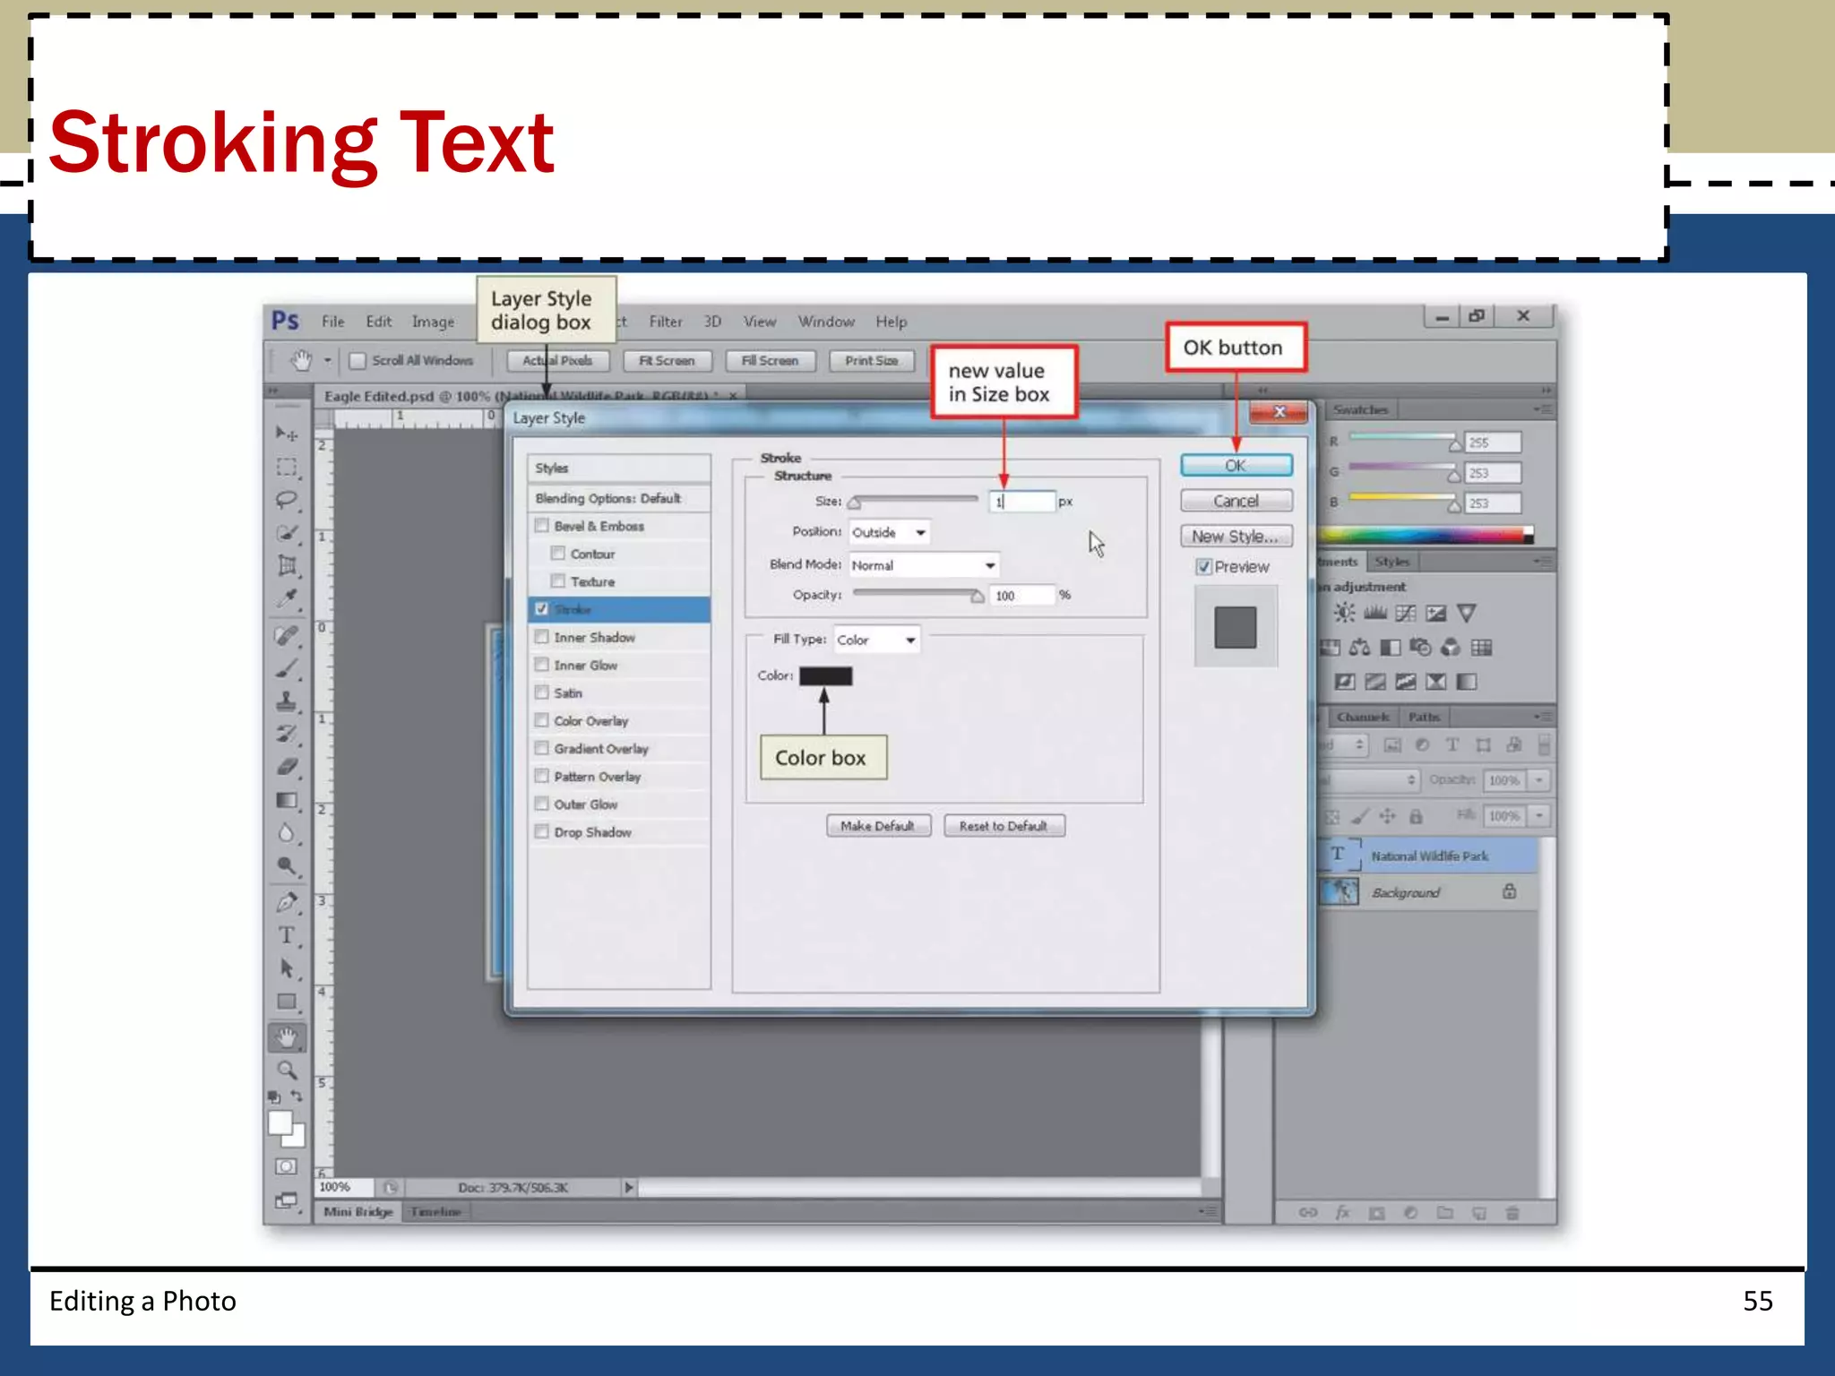Enable the Scroll All Windows checkbox
Screen dimensions: 1835x1376
click(x=358, y=360)
